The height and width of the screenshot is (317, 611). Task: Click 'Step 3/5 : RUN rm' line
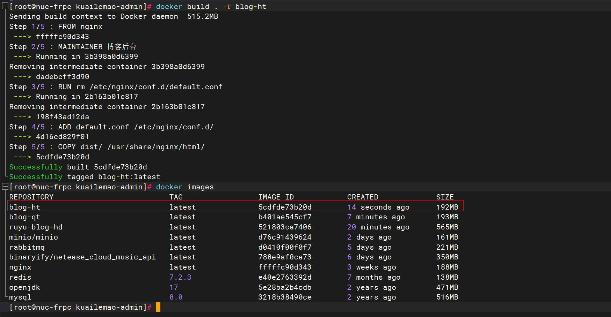click(x=116, y=87)
